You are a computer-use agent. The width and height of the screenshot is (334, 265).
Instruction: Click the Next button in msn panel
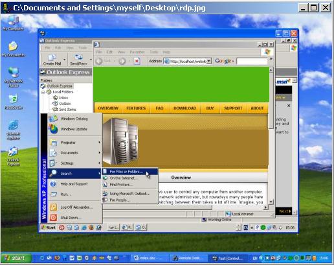(x=285, y=211)
